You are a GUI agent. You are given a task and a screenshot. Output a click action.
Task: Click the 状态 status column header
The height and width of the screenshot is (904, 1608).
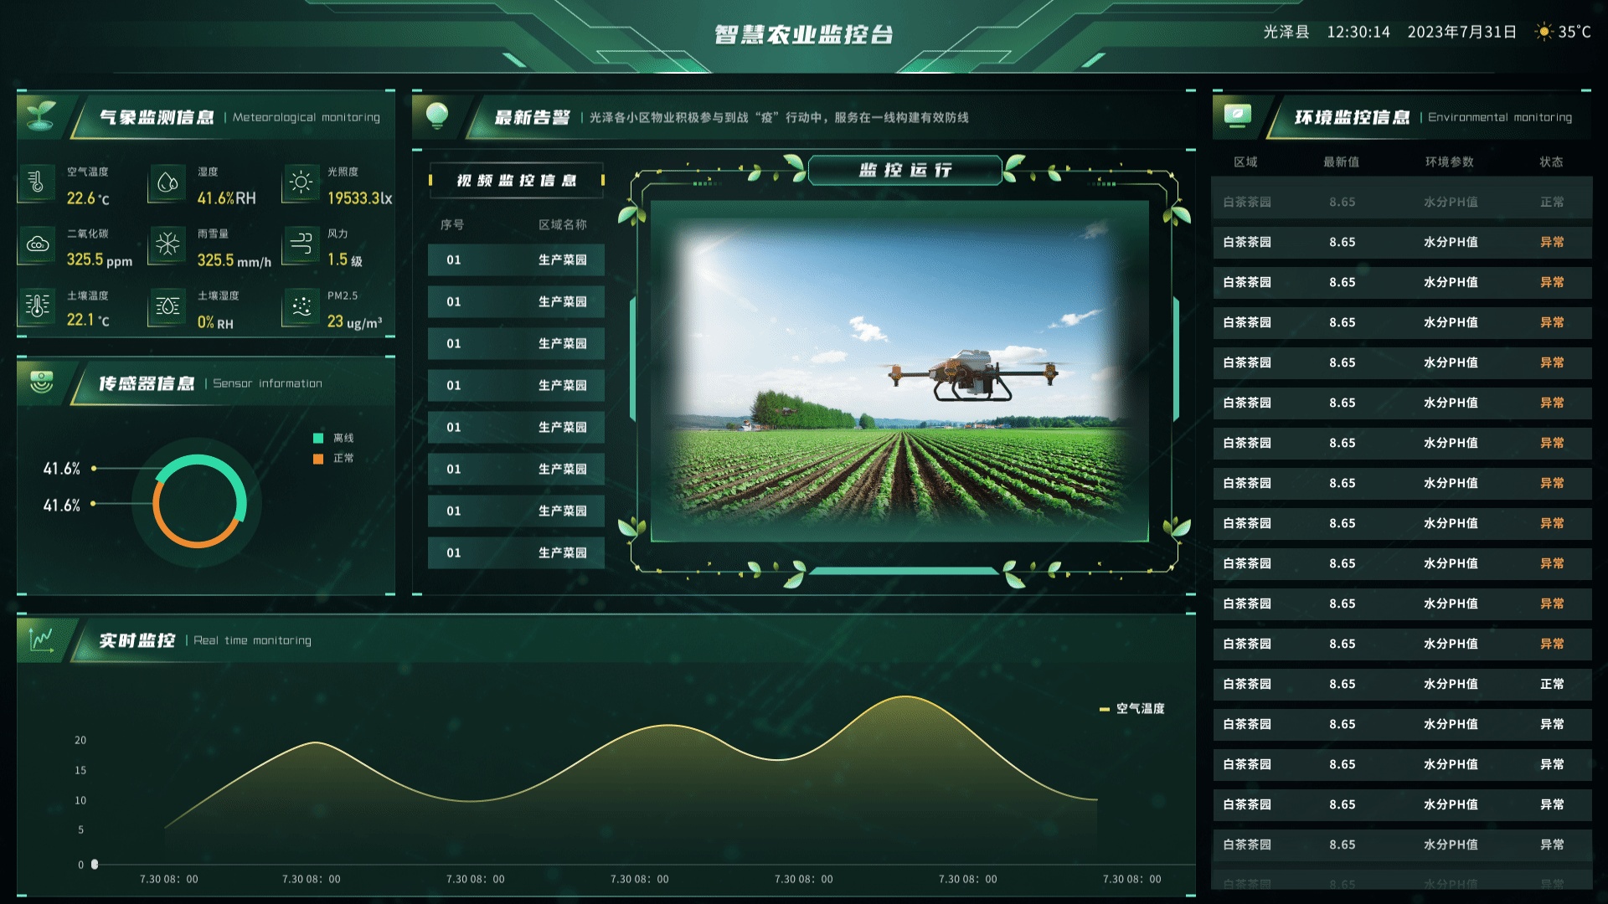click(1551, 162)
